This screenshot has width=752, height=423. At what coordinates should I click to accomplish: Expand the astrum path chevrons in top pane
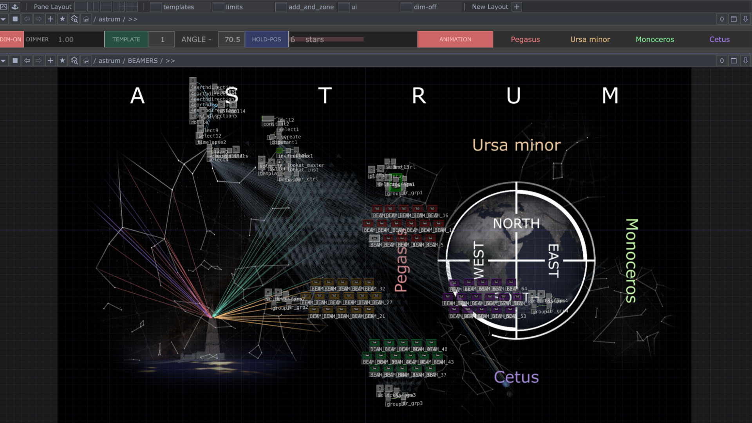133,19
